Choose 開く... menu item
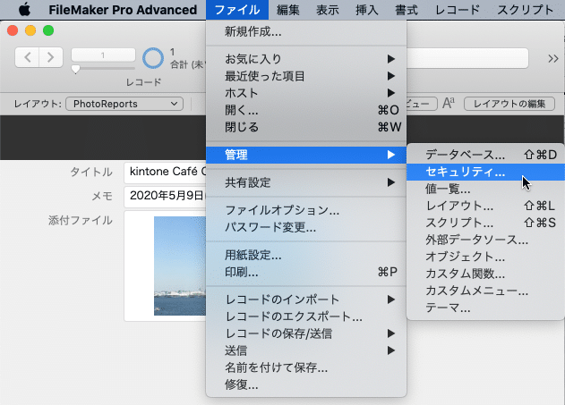 coord(306,110)
